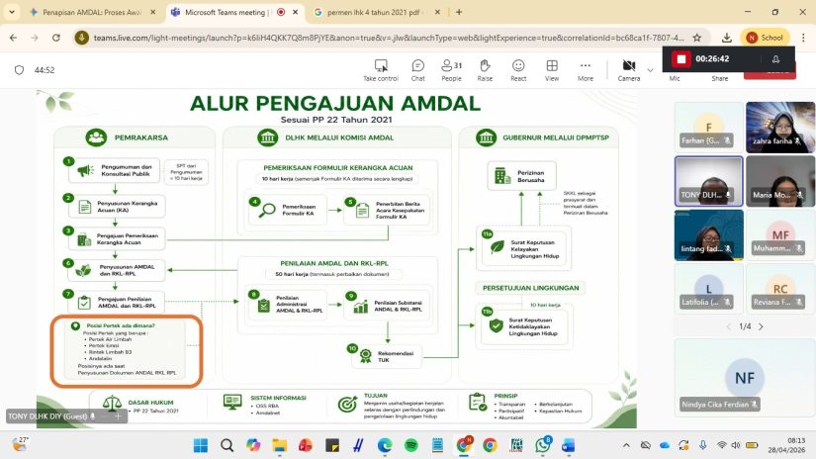
Task: Toggle the Mic mute button
Action: tap(675, 78)
